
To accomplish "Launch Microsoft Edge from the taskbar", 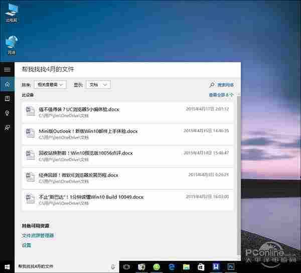I will (x=171, y=266).
